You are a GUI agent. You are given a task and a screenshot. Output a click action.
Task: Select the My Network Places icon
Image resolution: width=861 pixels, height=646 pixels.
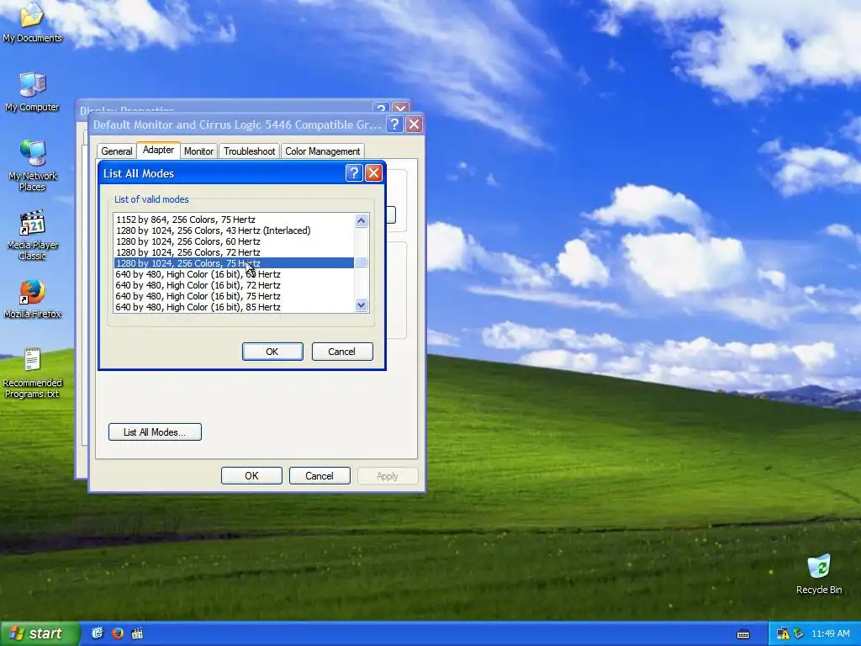click(33, 165)
